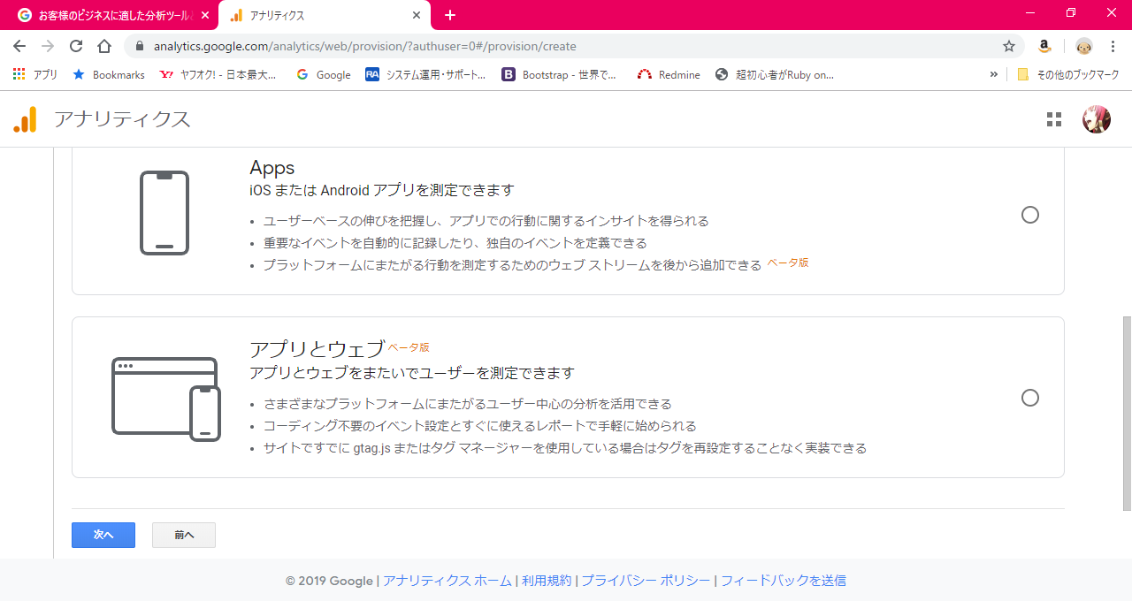Viewport: 1132px width, 601px height.
Task: Open the 超初心者がRuby on bookmark
Action: coord(775,75)
